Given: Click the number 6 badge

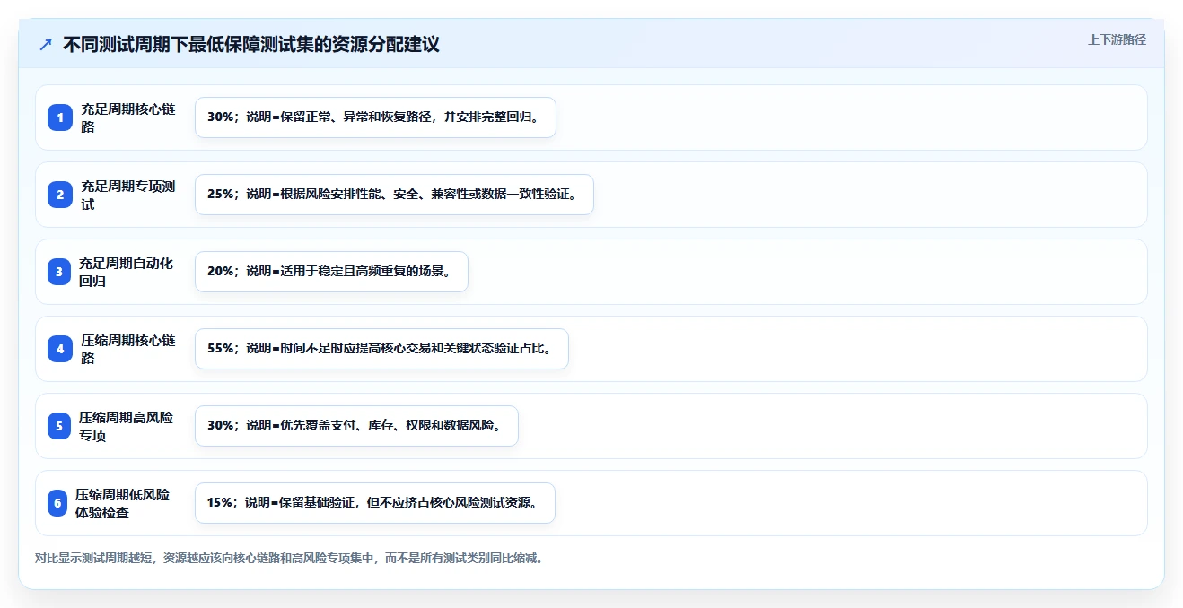Looking at the screenshot, I should coord(57,503).
